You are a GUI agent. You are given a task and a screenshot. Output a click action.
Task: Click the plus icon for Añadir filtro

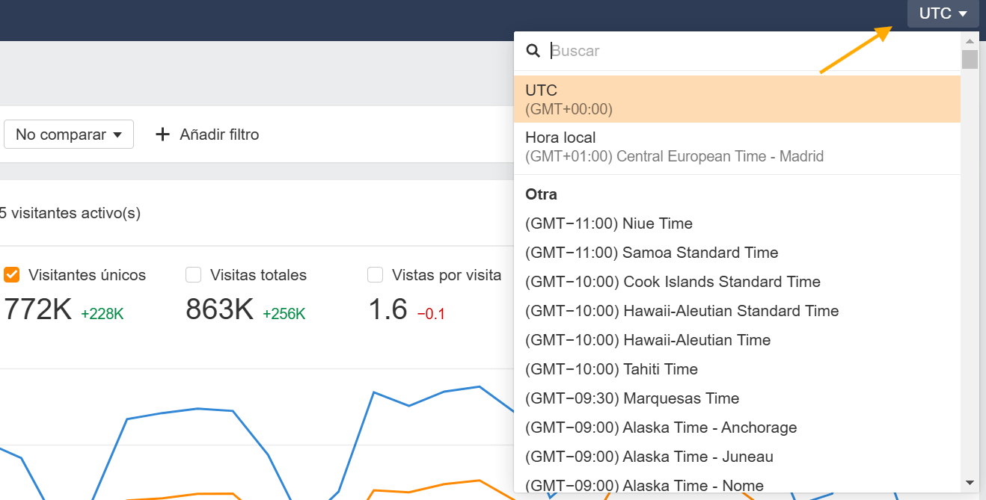pyautogui.click(x=162, y=135)
